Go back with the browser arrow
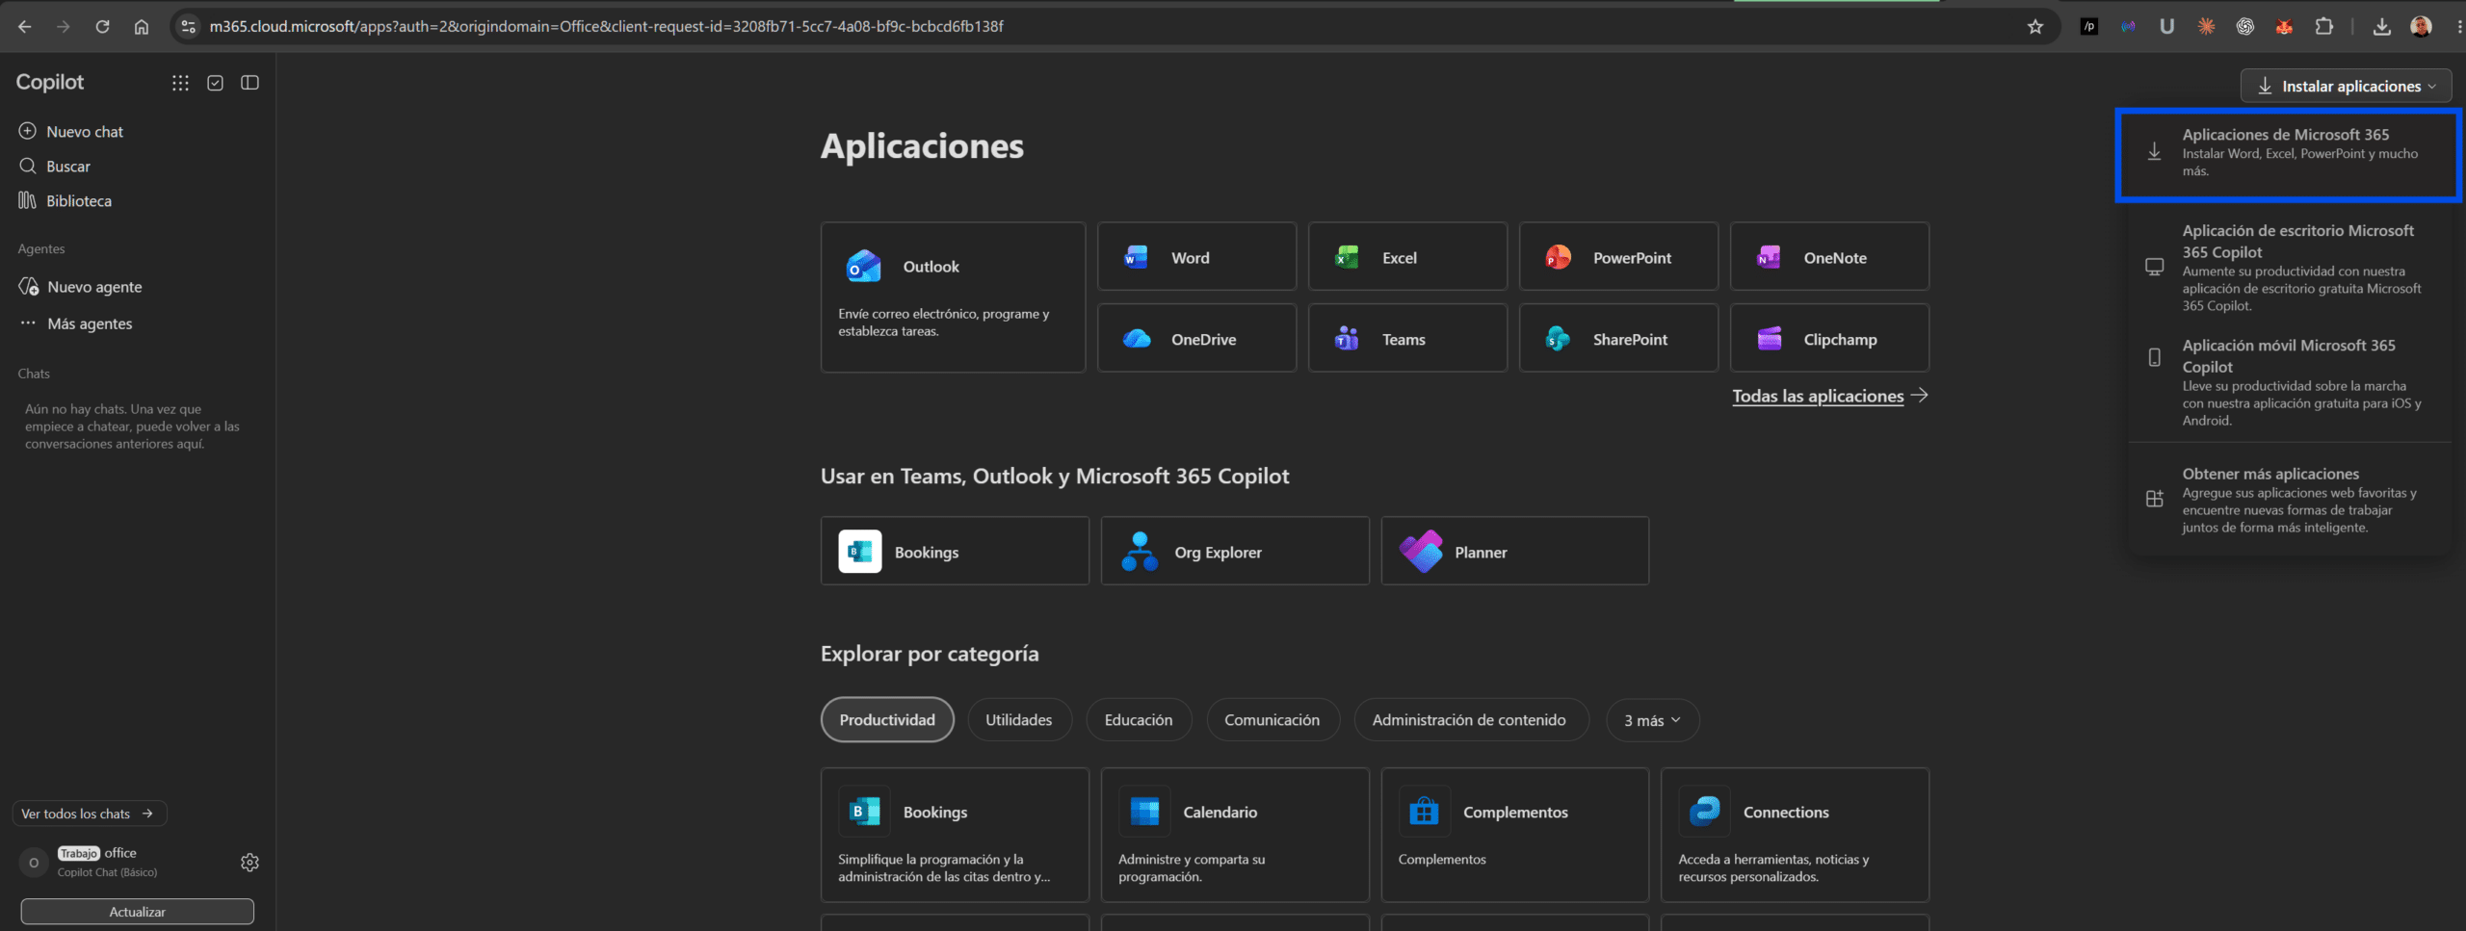Screen dimensions: 2466x931 tap(25, 26)
